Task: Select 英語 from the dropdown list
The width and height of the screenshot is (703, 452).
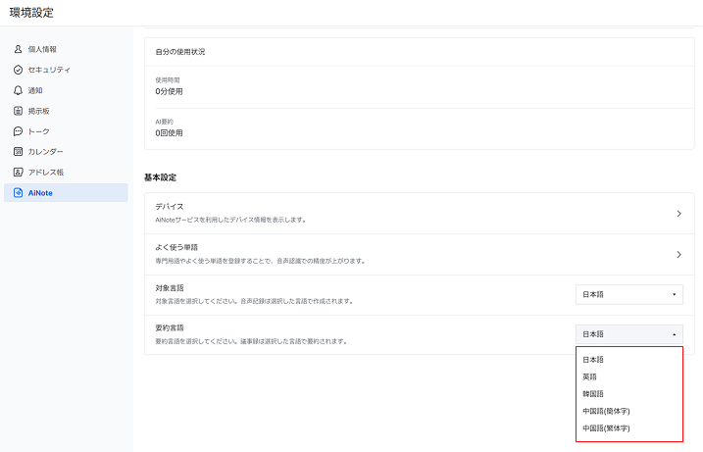Action: click(589, 377)
